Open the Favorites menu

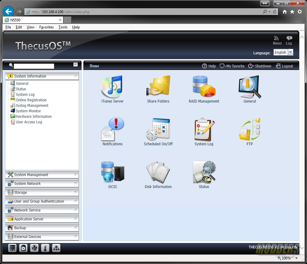(46, 27)
